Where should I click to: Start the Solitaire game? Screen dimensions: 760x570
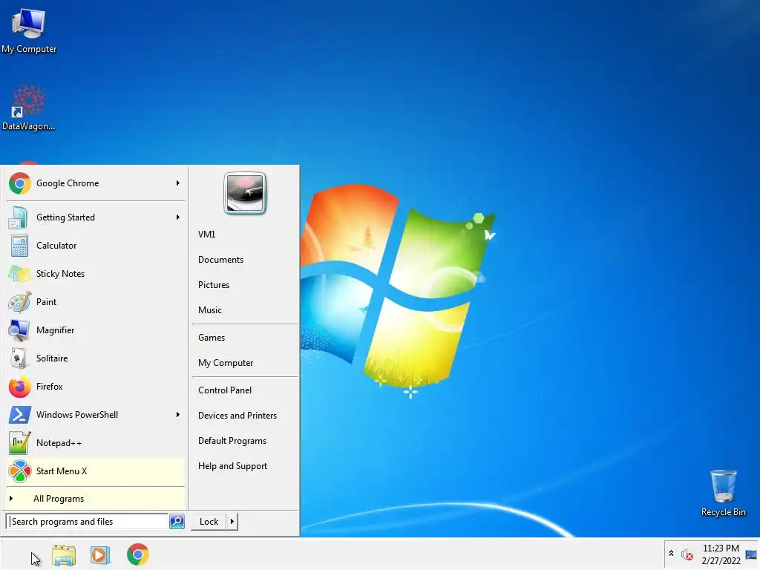point(96,358)
